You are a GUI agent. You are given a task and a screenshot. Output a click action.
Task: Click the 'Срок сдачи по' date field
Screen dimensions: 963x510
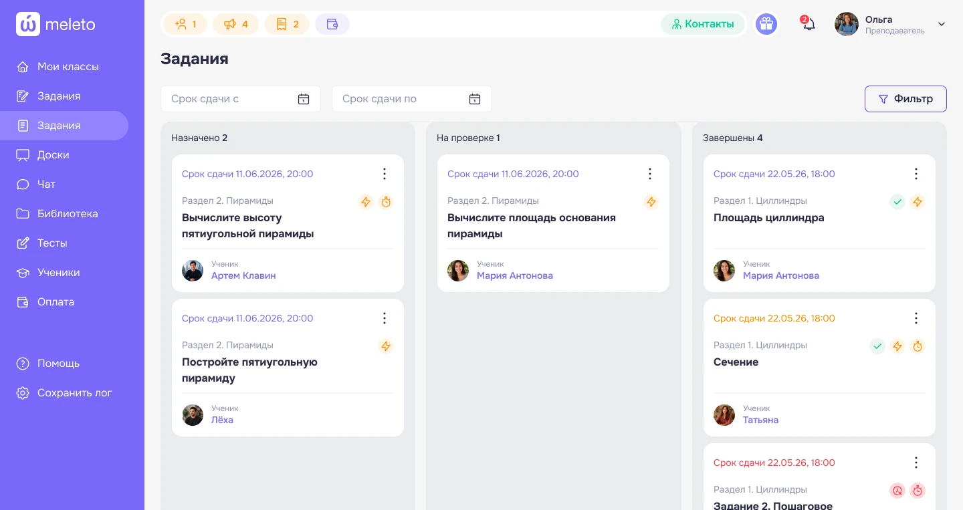(x=412, y=99)
